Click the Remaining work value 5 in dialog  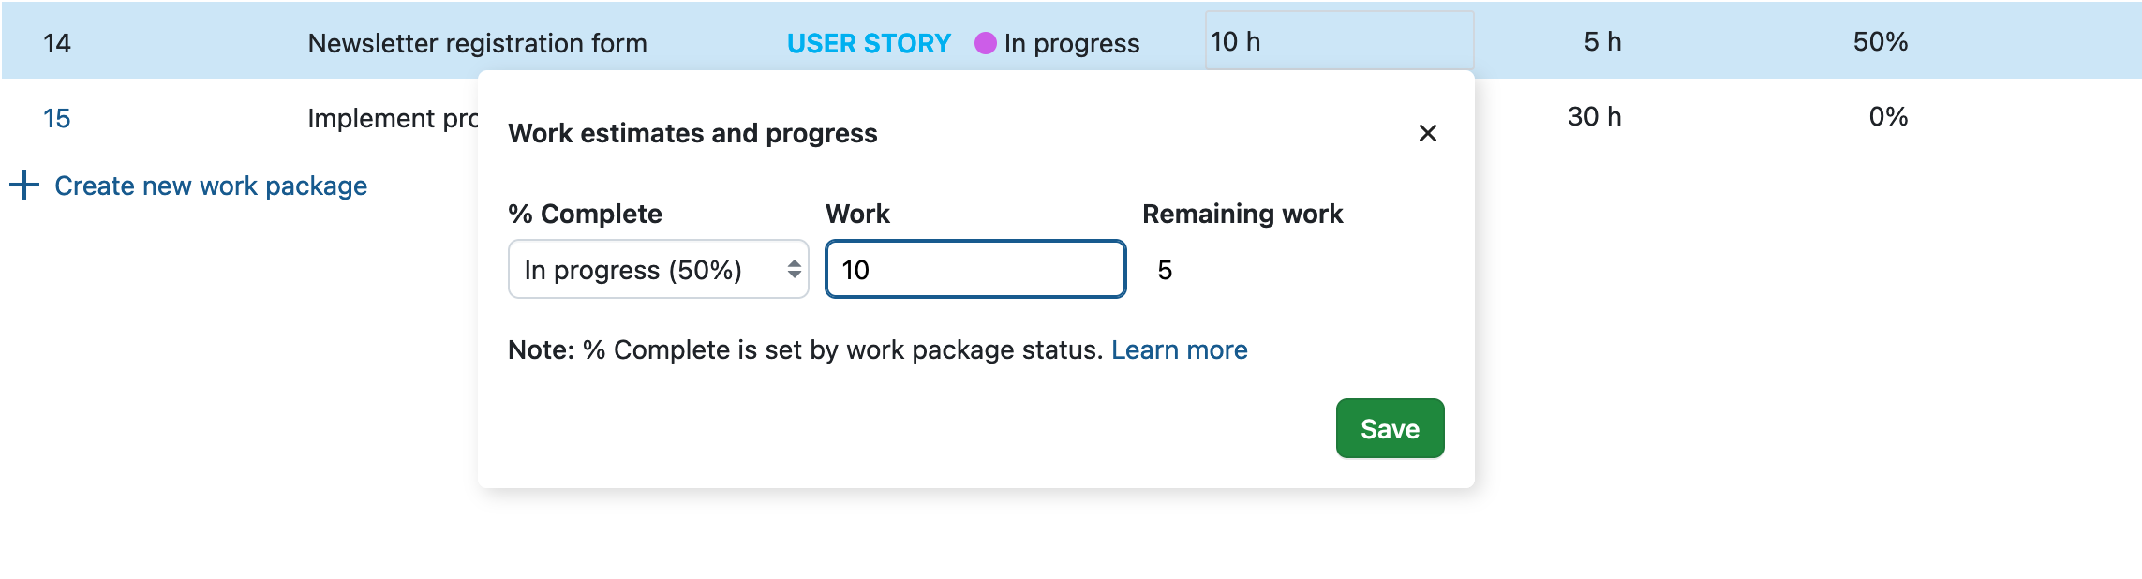(1165, 270)
